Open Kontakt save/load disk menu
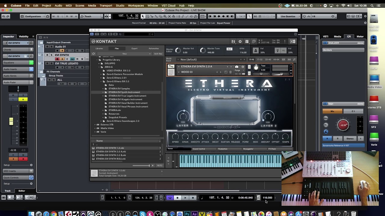The height and width of the screenshot is (216, 385). 233,42
